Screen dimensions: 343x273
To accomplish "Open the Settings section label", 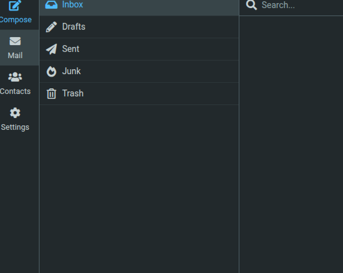I will (x=15, y=127).
